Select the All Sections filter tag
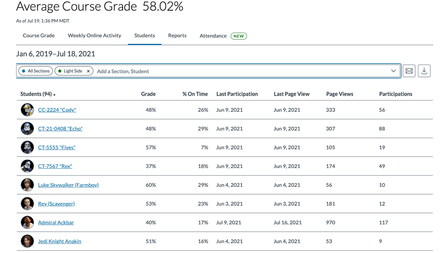 pos(36,71)
